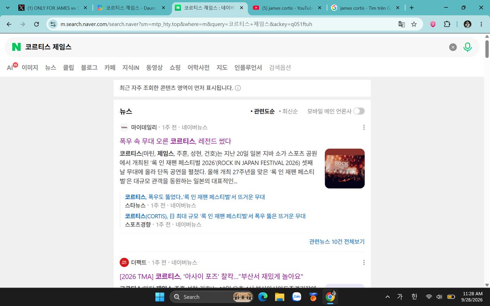This screenshot has width=490, height=306.
Task: Open the more options menu for 마이데일리 article
Action: 364,127
